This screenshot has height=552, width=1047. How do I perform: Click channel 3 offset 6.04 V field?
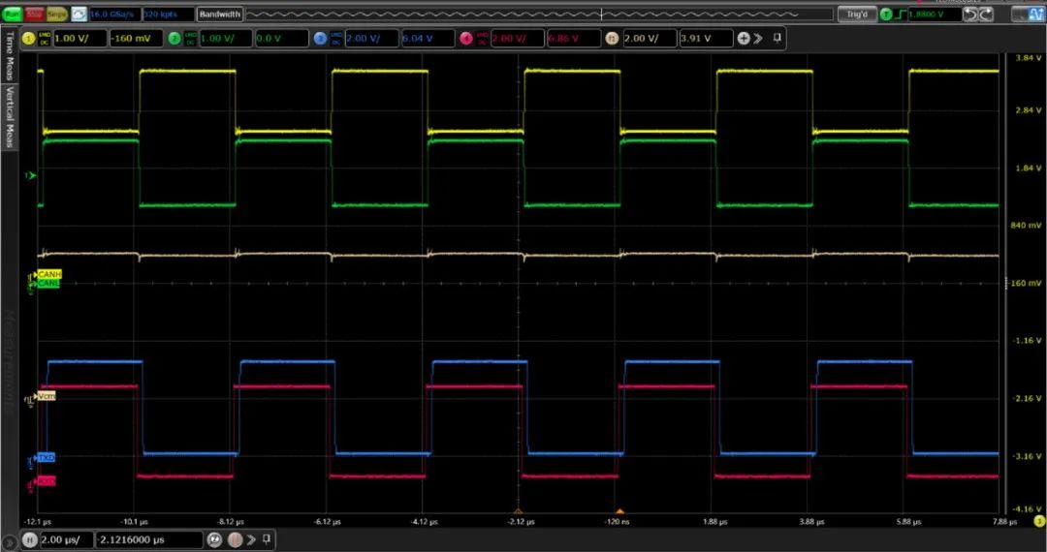coord(428,39)
